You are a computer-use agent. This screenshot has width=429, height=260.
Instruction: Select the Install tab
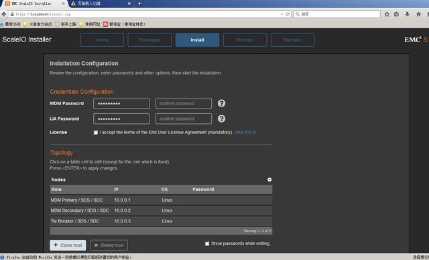(x=197, y=40)
